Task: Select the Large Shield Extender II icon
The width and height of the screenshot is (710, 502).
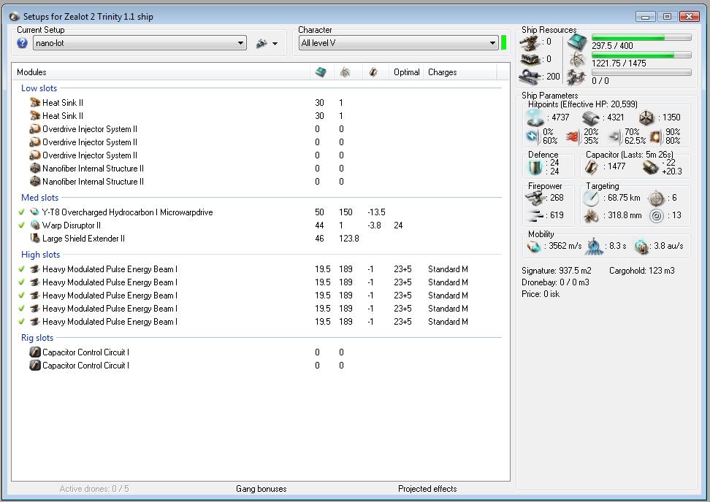Action: click(x=35, y=239)
